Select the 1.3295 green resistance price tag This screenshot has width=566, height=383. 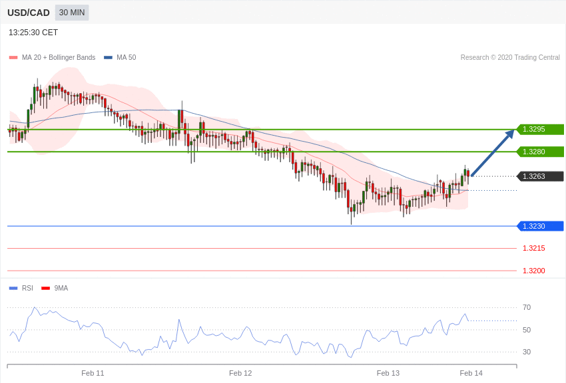[541, 129]
